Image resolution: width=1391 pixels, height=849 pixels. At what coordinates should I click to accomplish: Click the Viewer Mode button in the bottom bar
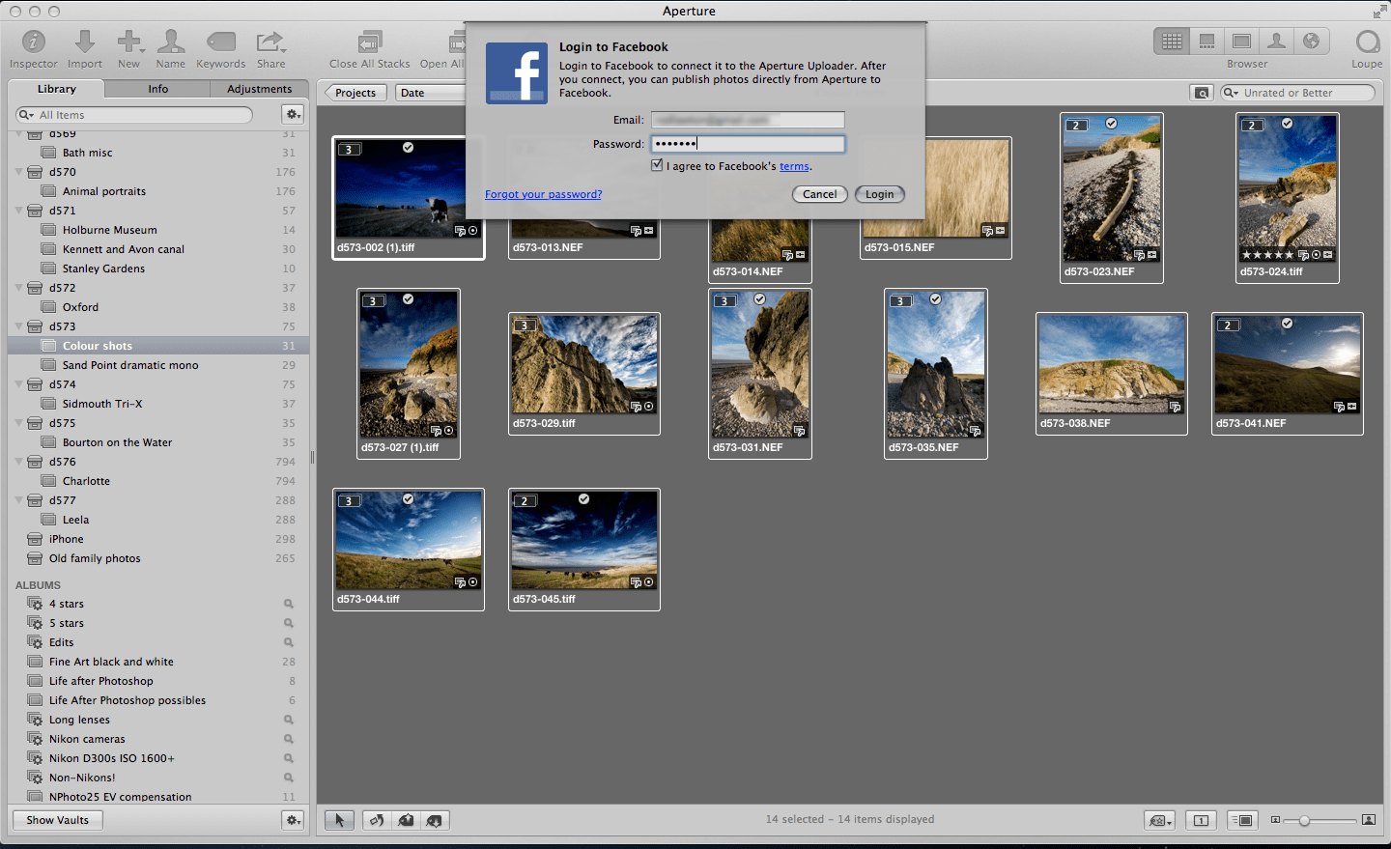tap(1201, 820)
